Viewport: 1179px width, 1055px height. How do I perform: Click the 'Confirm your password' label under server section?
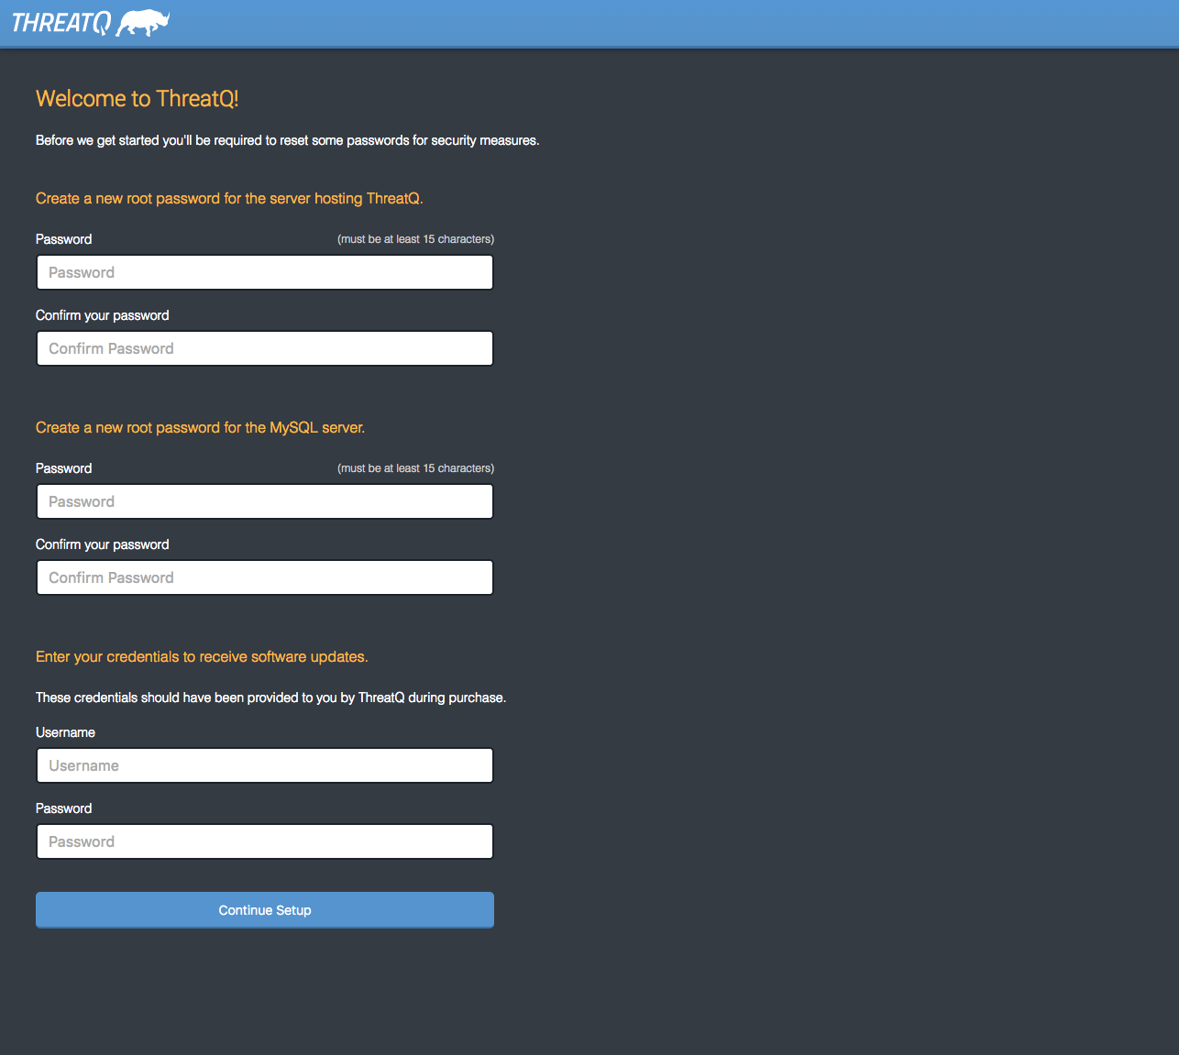click(103, 315)
